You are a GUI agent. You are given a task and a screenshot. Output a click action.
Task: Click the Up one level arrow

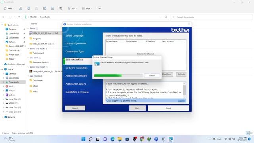[x=19, y=17]
